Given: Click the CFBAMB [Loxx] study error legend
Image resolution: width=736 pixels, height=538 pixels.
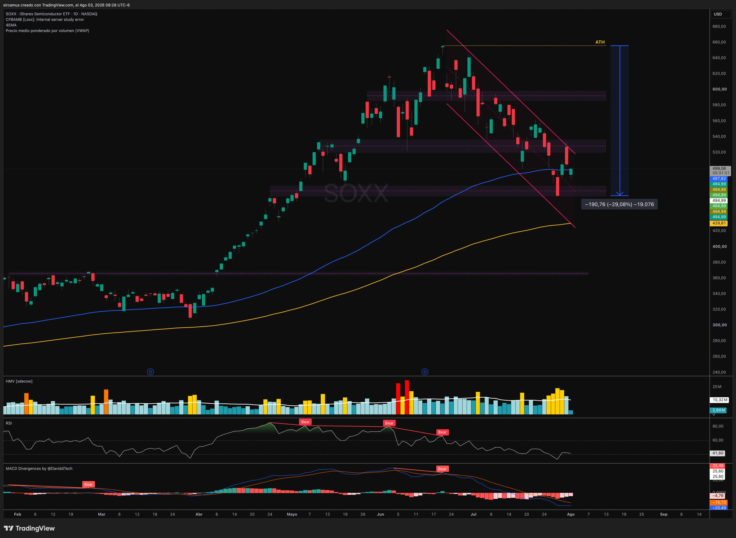Looking at the screenshot, I should [x=45, y=20].
